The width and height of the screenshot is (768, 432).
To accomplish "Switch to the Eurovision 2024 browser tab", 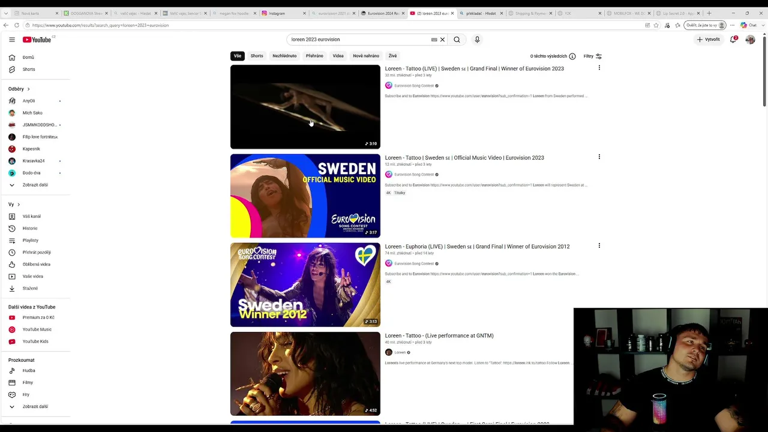I will [x=383, y=13].
